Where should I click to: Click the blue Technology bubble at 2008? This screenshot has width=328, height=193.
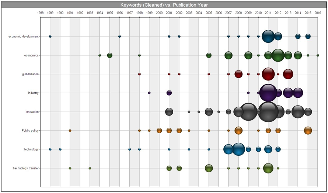click(x=238, y=149)
